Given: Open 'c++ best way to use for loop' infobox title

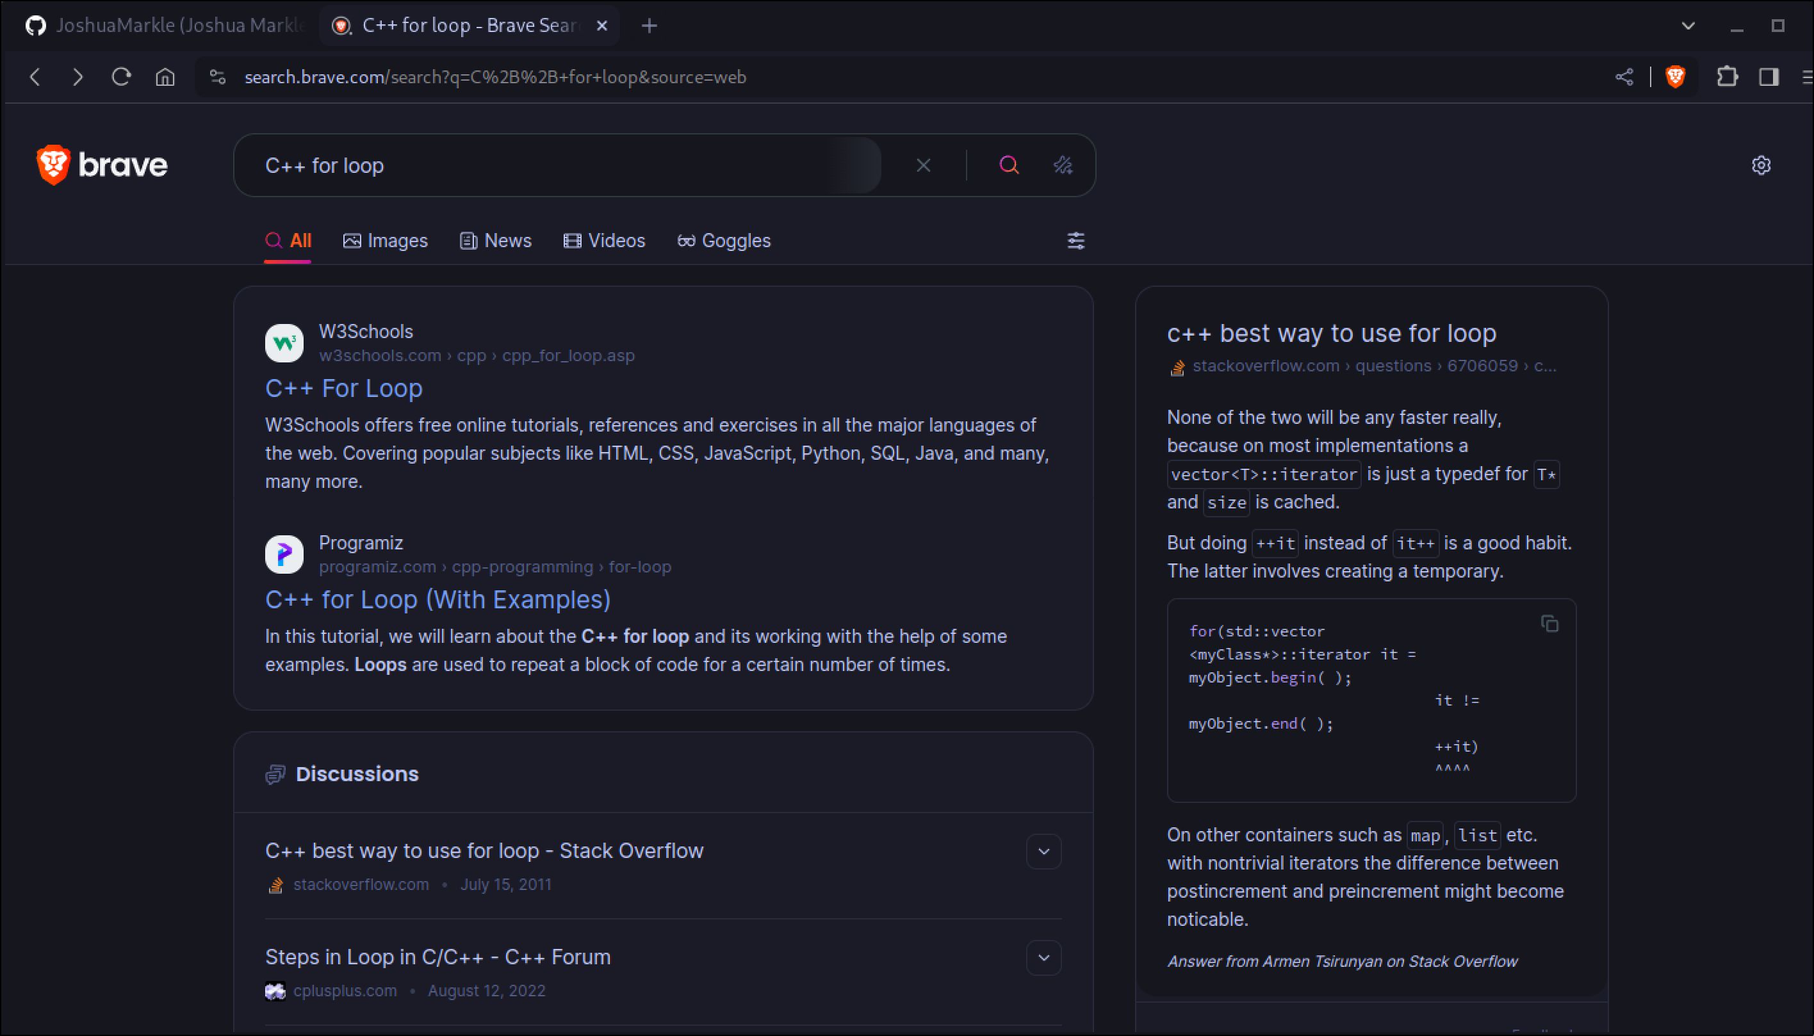Looking at the screenshot, I should [1332, 333].
